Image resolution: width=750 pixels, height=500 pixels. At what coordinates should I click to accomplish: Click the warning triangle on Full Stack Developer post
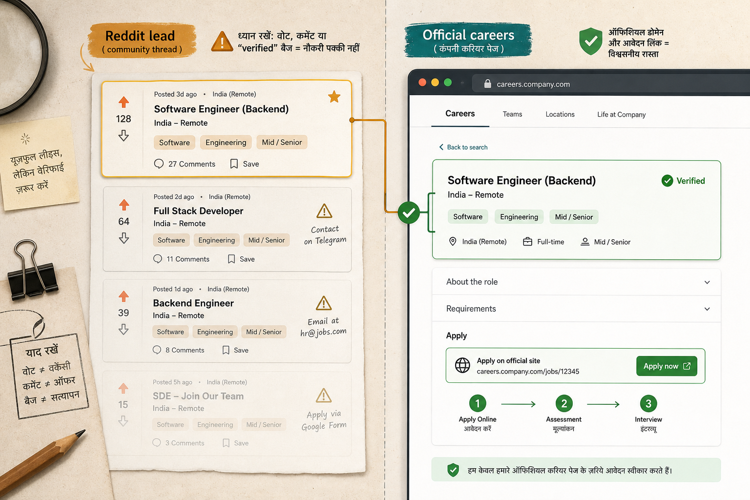pos(324,211)
